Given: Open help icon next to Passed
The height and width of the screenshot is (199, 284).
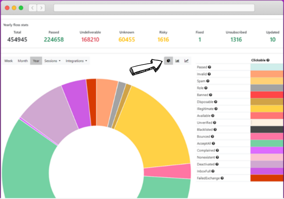Looking at the screenshot, I should click(210, 67).
